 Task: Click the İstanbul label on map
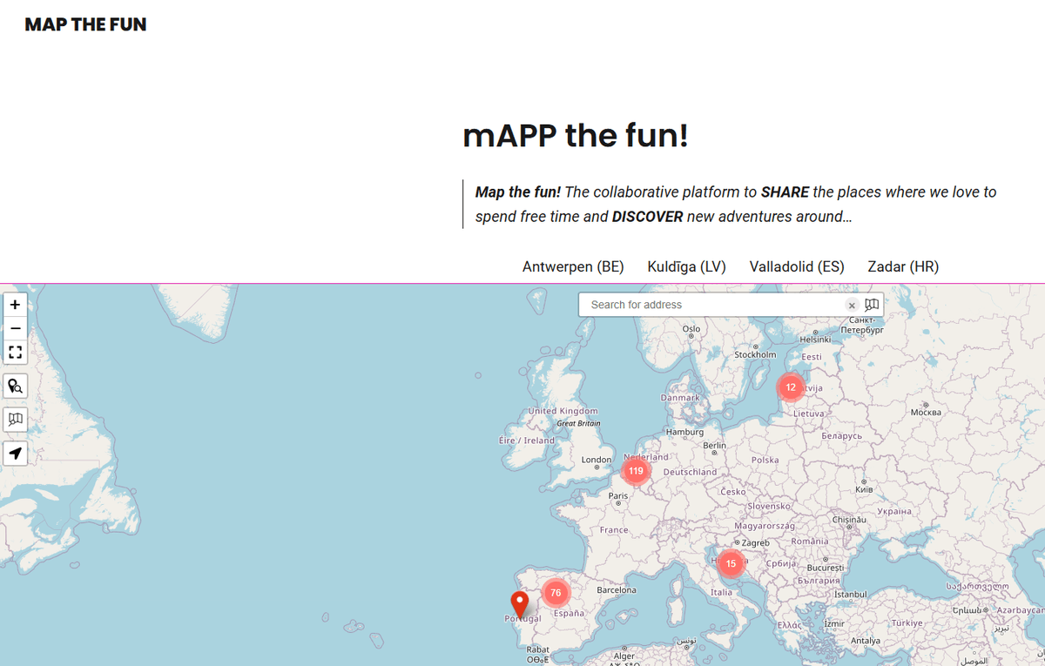coord(851,594)
